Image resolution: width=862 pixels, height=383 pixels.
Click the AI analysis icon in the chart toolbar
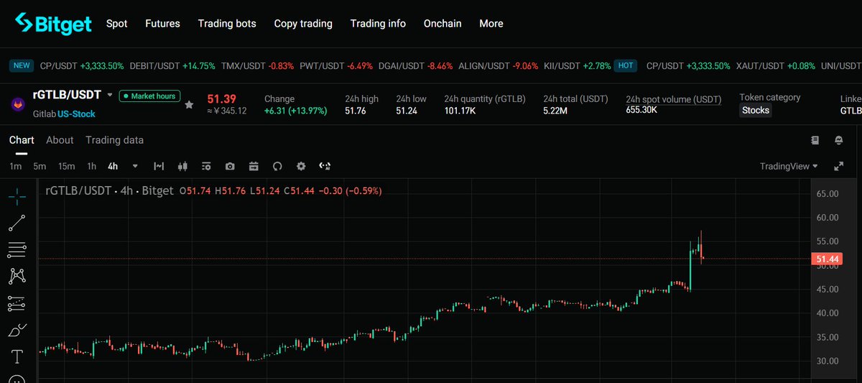tap(325, 166)
